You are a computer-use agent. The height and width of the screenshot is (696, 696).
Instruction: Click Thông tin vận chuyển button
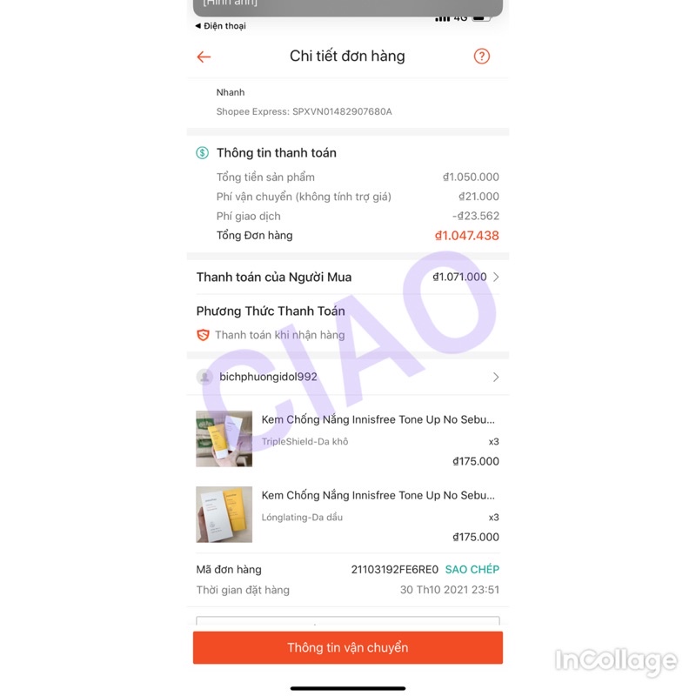(x=348, y=647)
